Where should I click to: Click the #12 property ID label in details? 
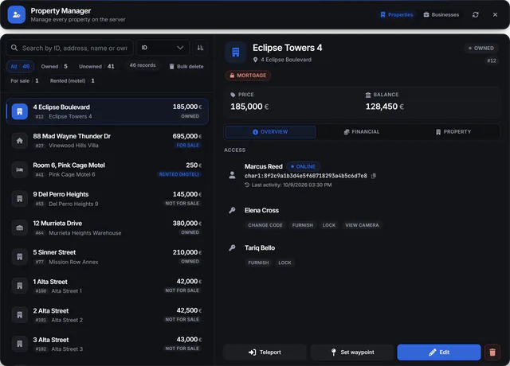pyautogui.click(x=492, y=60)
